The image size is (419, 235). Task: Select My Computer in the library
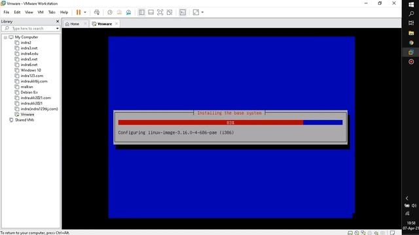(x=26, y=37)
